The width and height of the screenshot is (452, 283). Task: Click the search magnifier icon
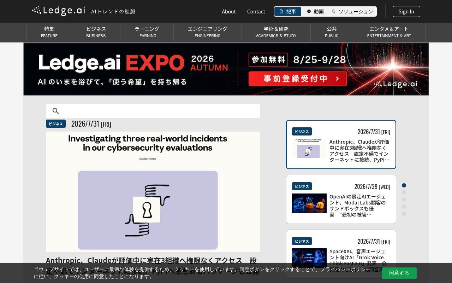pos(55,111)
